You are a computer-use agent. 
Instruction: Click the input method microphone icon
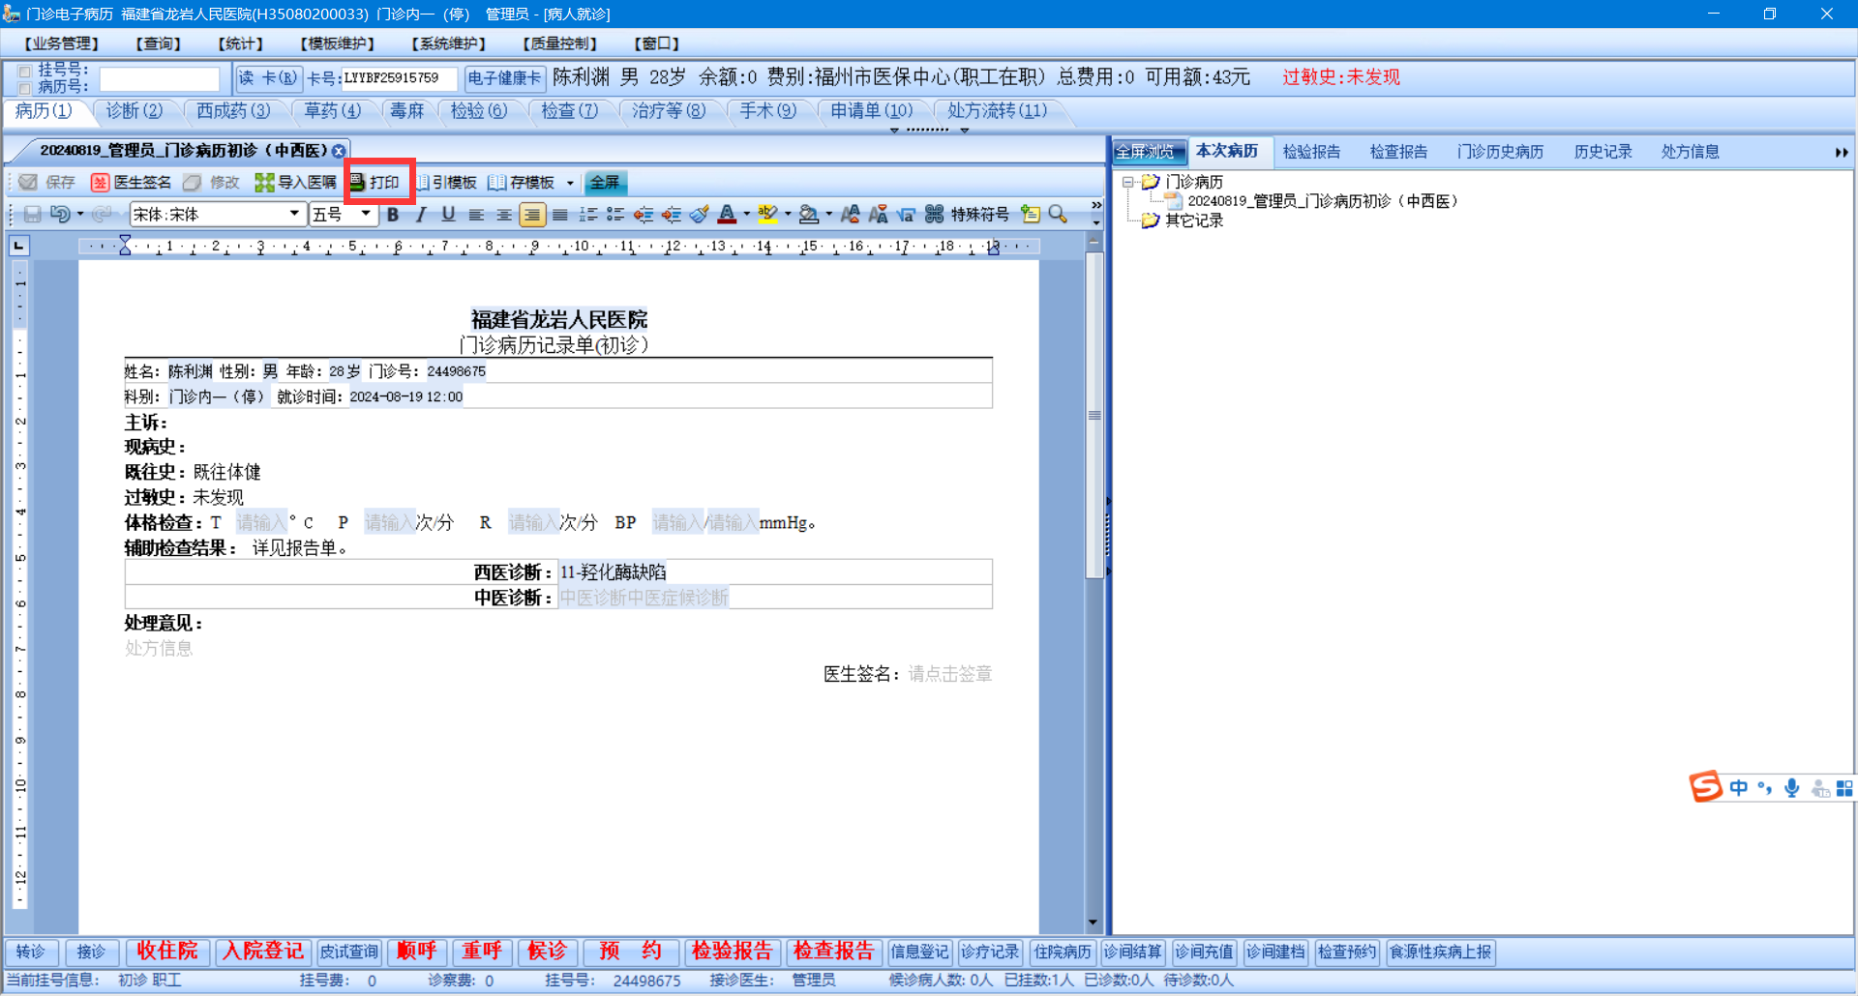click(x=1792, y=788)
